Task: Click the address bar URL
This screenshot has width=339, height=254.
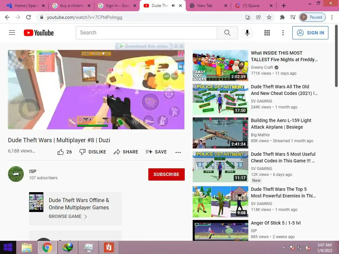Action: (x=84, y=17)
